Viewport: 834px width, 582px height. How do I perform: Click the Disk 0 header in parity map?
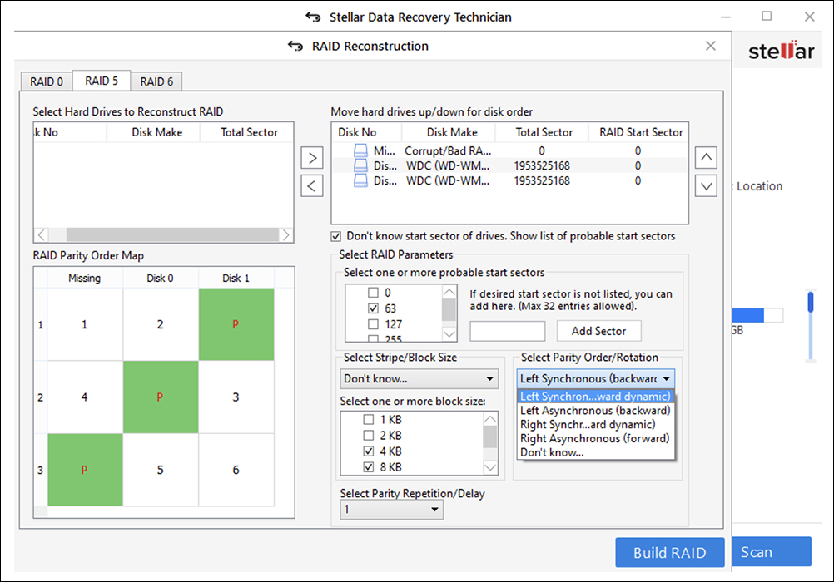(160, 278)
